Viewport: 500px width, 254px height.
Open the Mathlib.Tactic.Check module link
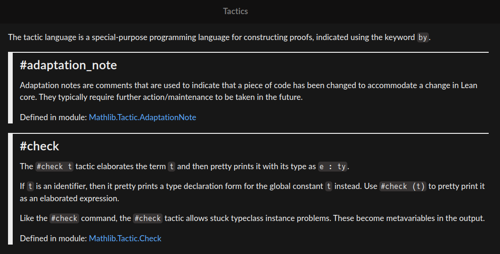pos(125,238)
